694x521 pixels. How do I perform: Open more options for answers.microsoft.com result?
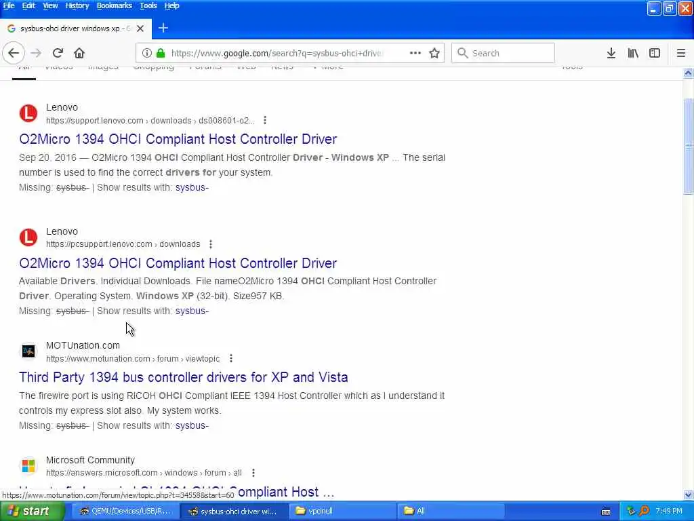[253, 473]
